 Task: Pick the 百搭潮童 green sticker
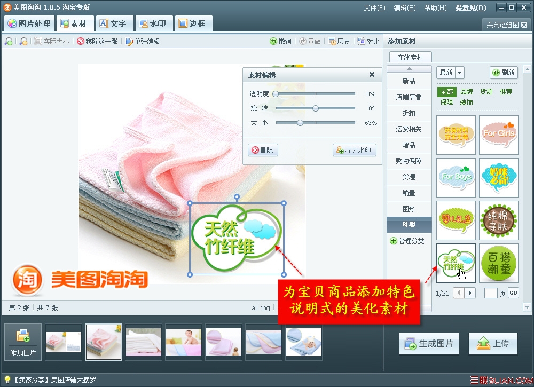499,263
